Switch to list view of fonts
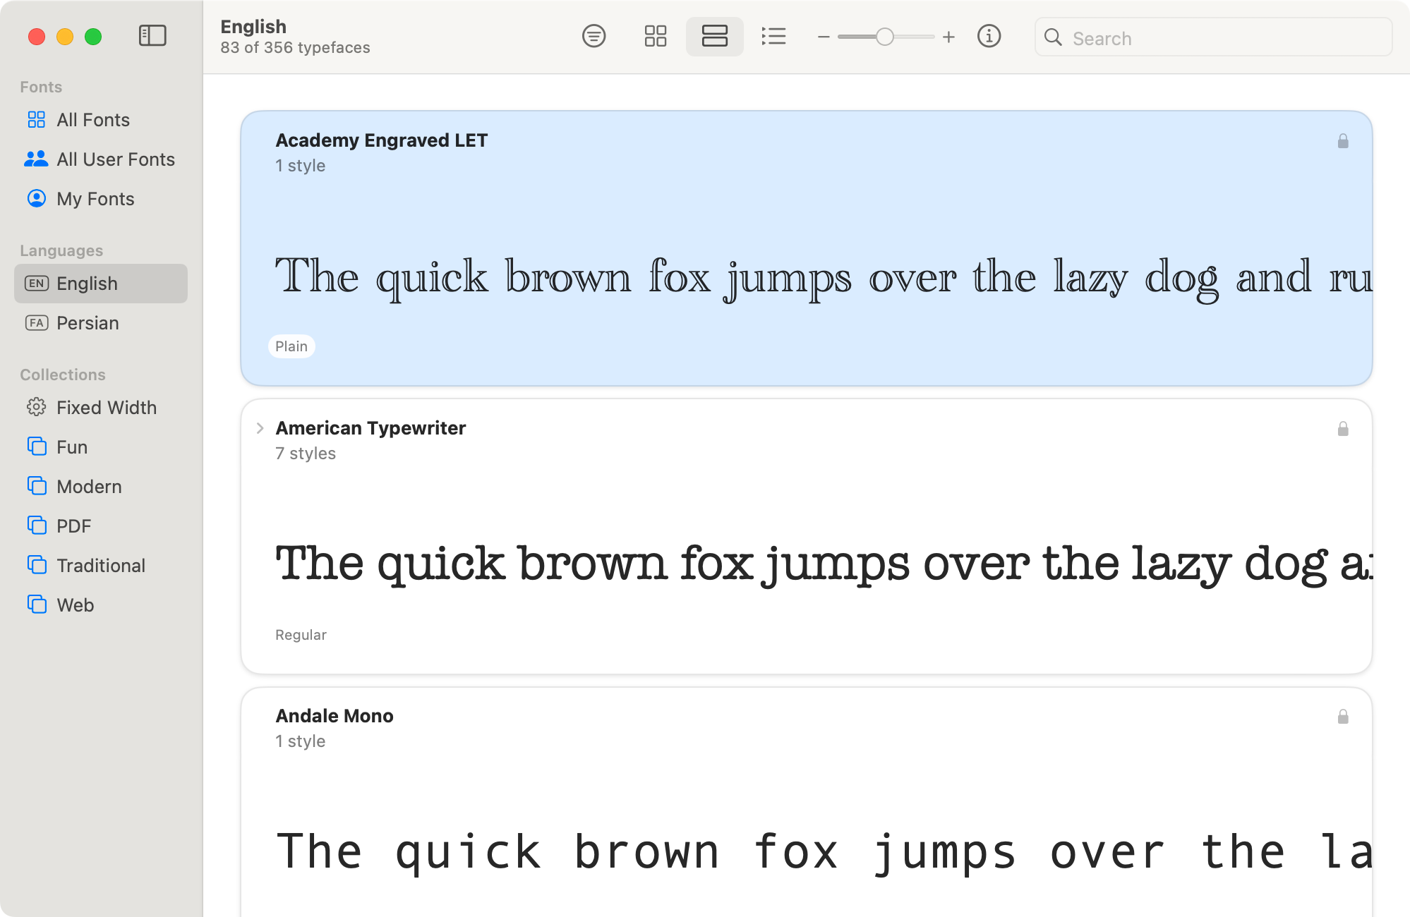Screen dimensions: 1410x917 (773, 36)
